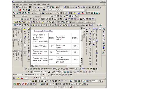Toggle Italic formatting
The width and height of the screenshot is (149, 112).
(46, 75)
